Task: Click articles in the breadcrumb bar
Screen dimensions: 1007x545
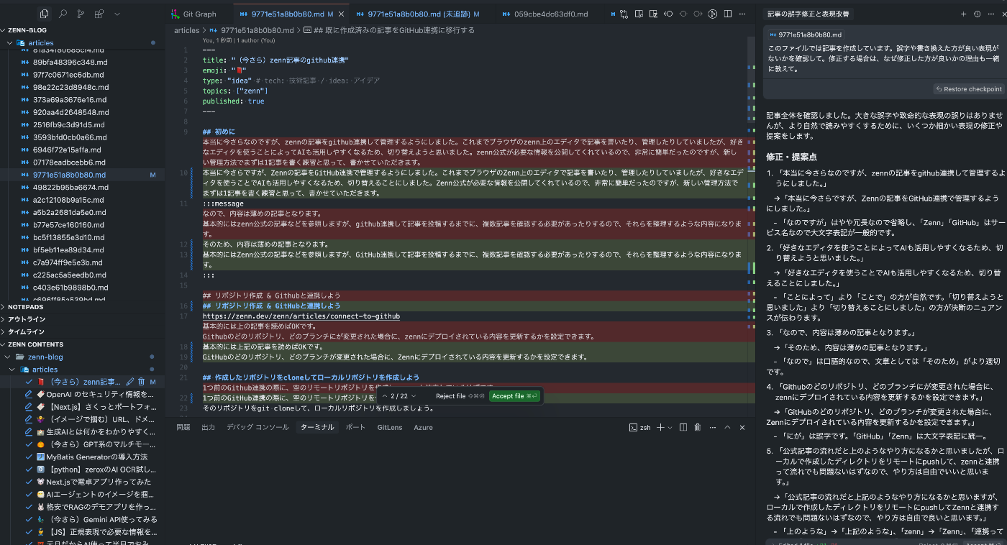Action: coord(186,30)
